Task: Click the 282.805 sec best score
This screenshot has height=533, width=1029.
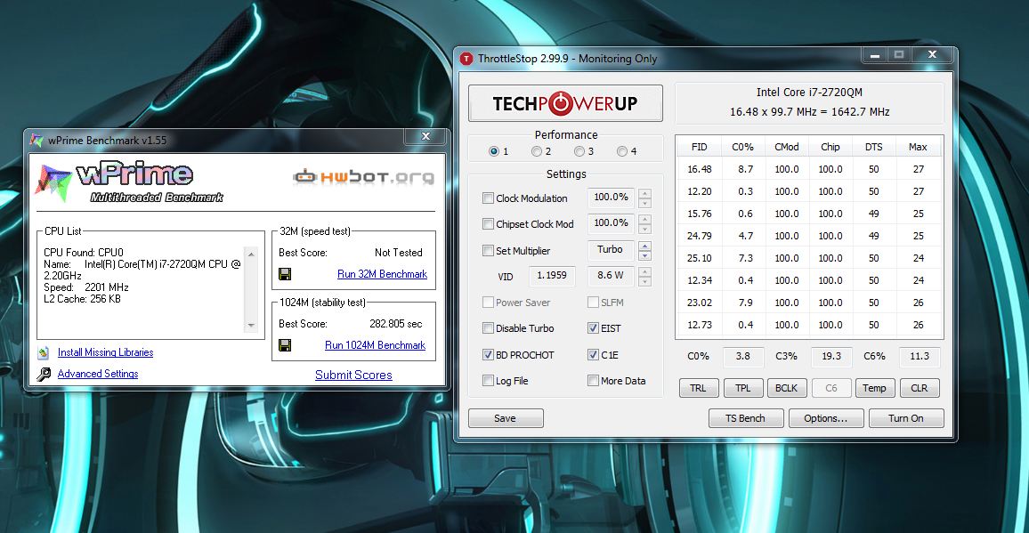Action: point(396,324)
